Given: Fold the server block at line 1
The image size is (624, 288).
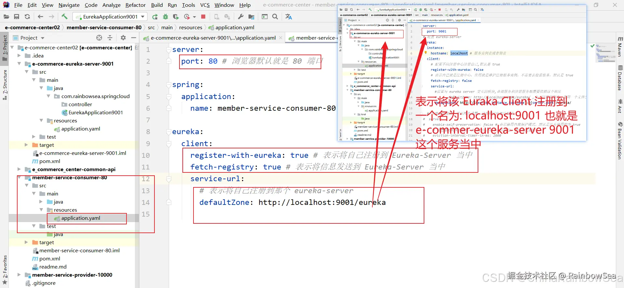Looking at the screenshot, I should click(168, 50).
